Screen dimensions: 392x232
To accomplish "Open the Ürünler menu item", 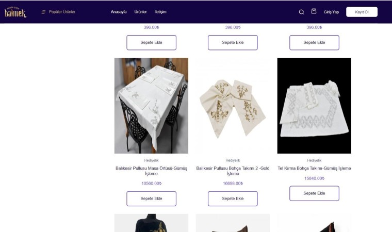I will [140, 12].
